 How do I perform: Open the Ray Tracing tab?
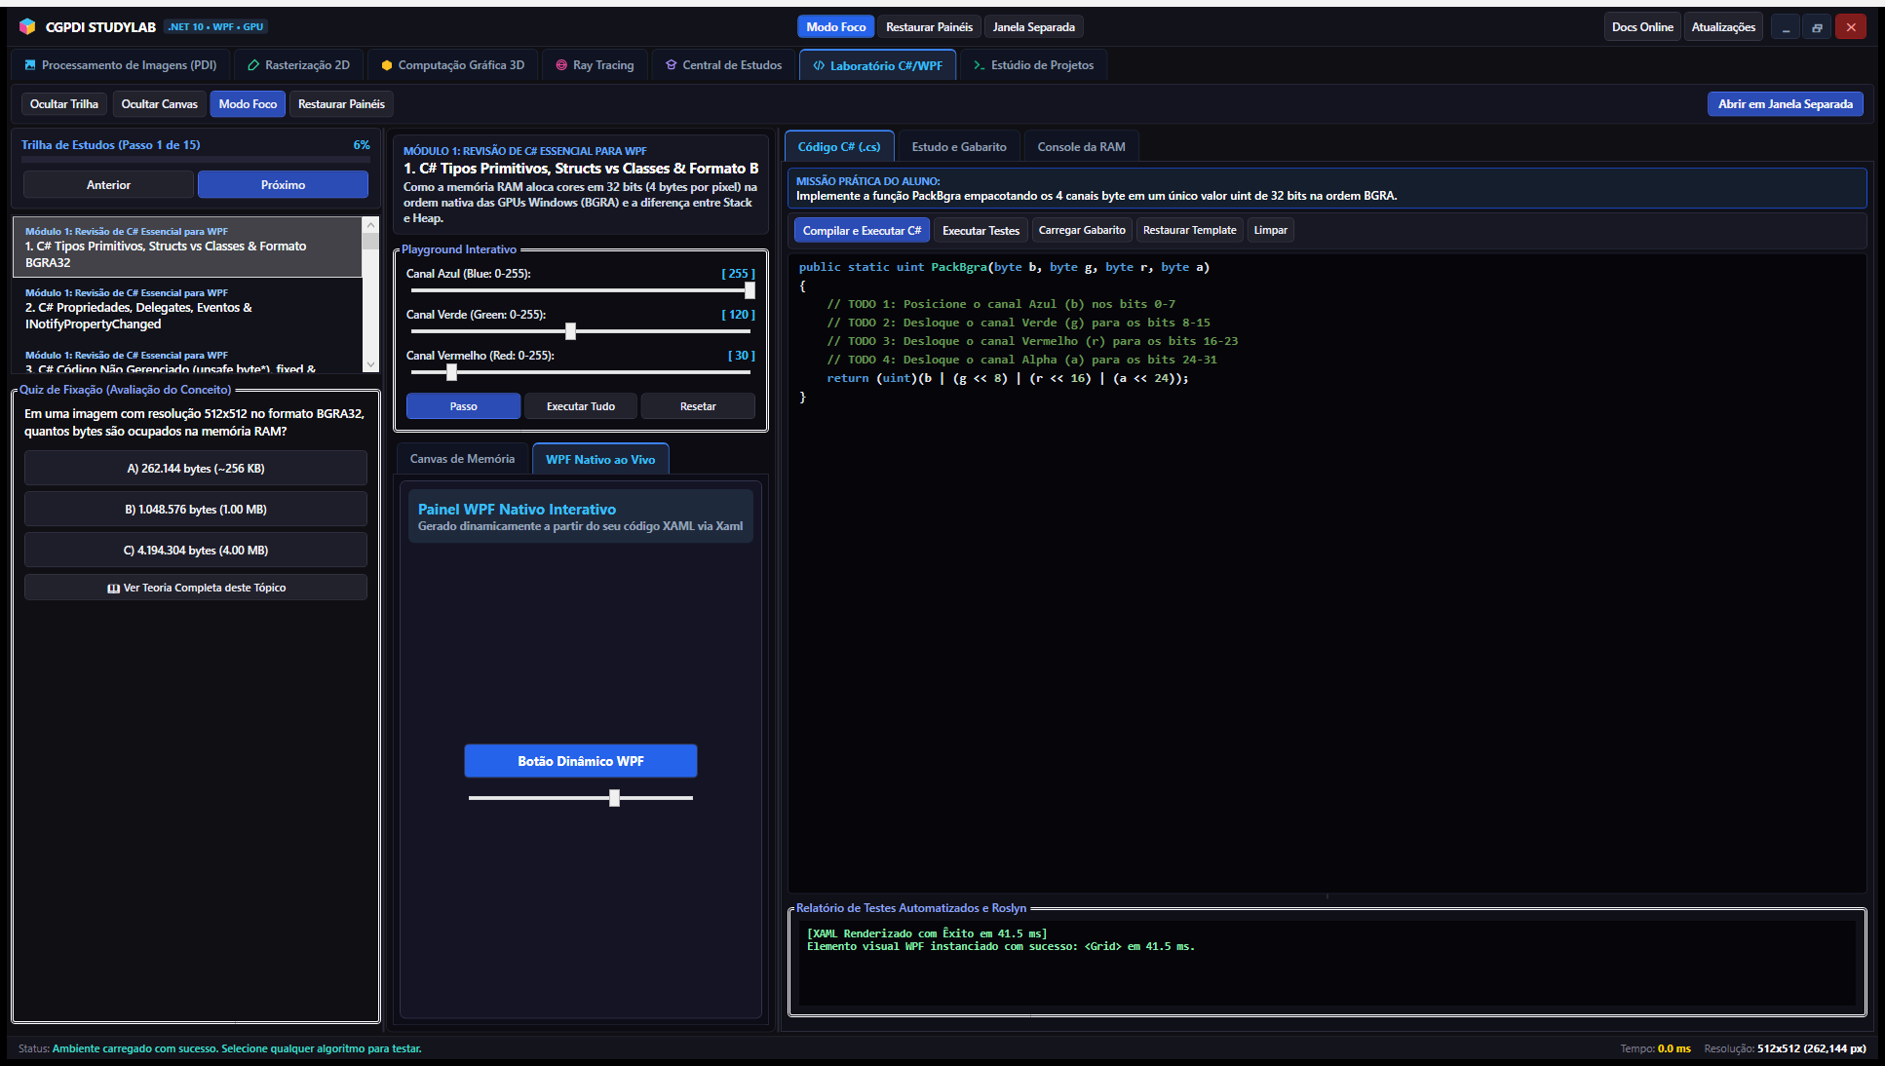coord(595,65)
